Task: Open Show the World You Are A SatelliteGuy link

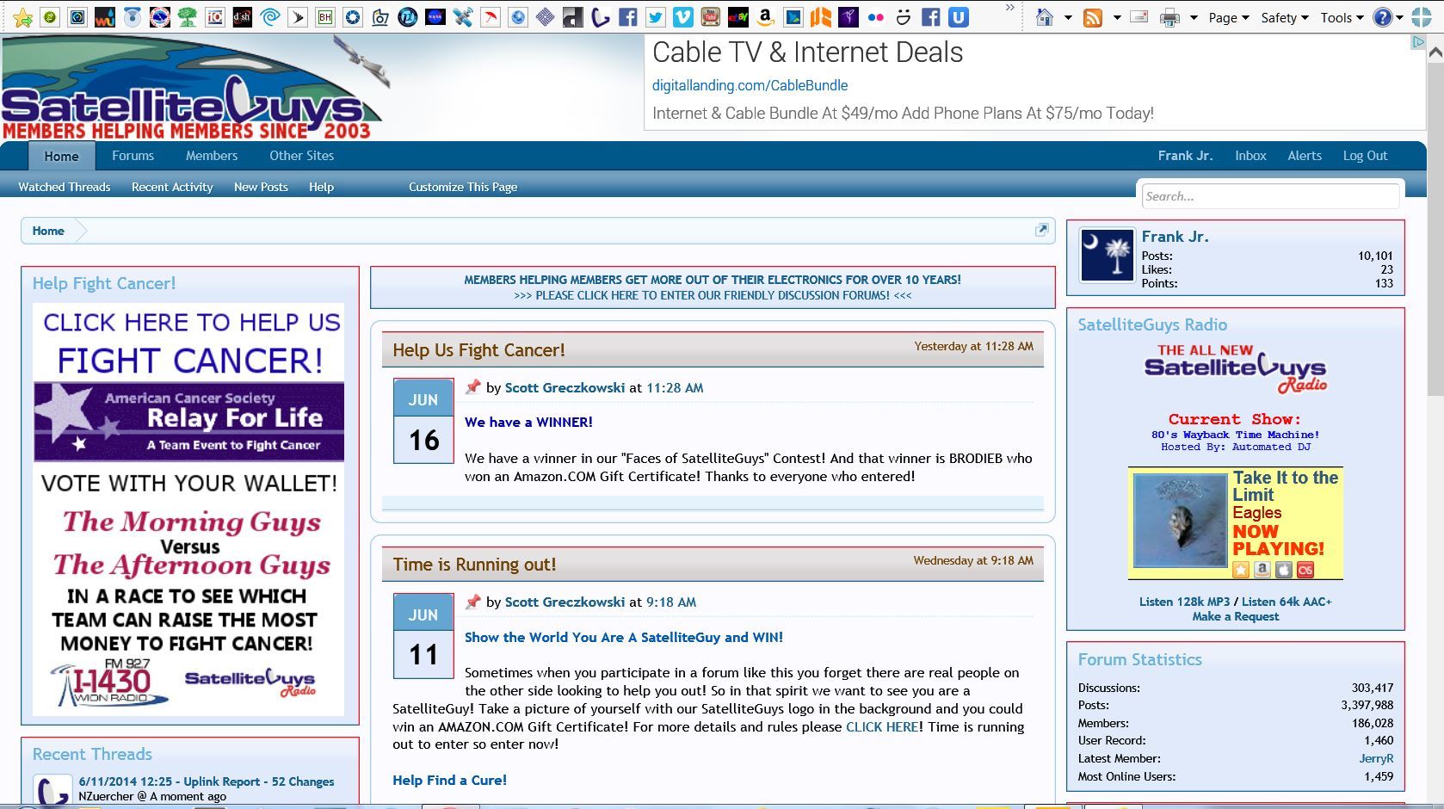Action: click(x=624, y=638)
